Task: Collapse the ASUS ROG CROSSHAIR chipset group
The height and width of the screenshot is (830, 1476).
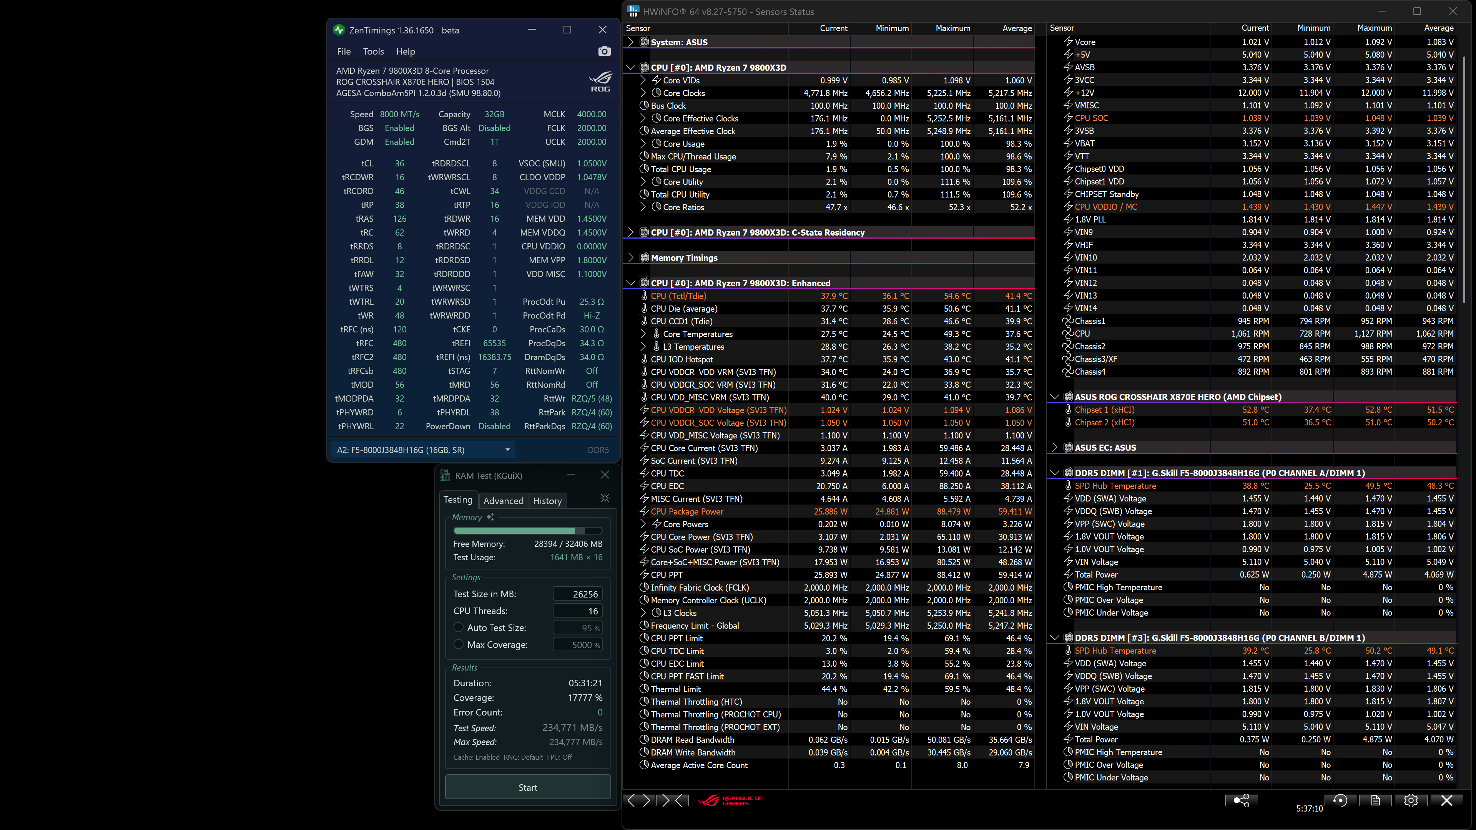Action: point(1054,397)
